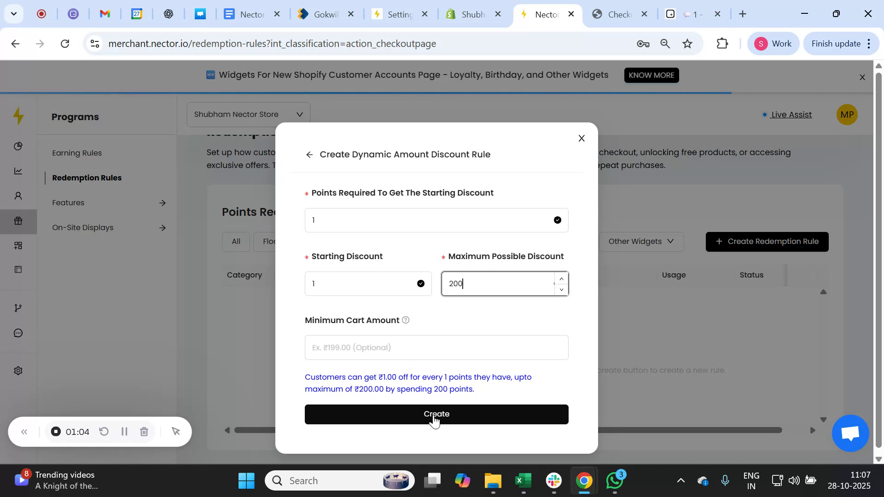Stop the active recording
Viewport: 884px width, 497px height.
tap(55, 432)
